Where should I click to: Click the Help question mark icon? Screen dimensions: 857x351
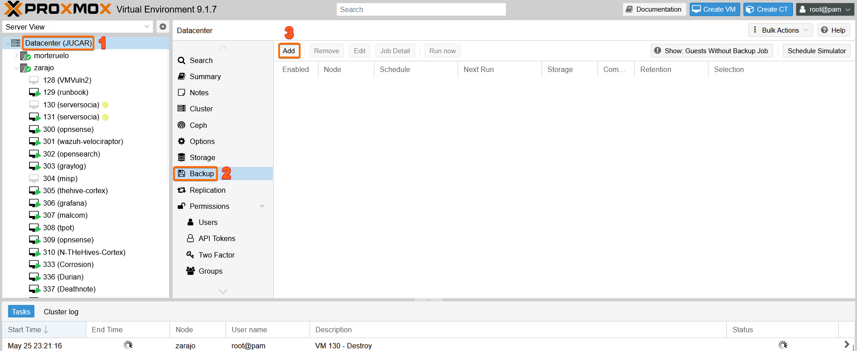pyautogui.click(x=824, y=30)
